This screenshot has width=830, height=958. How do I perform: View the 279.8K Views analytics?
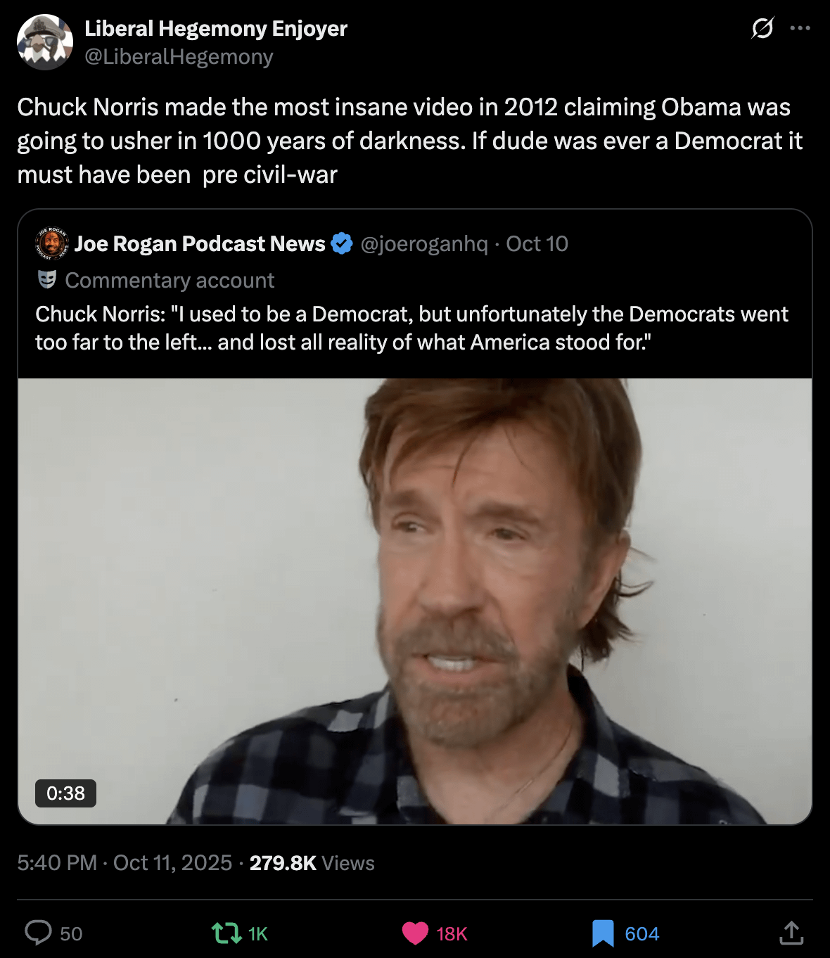(312, 862)
